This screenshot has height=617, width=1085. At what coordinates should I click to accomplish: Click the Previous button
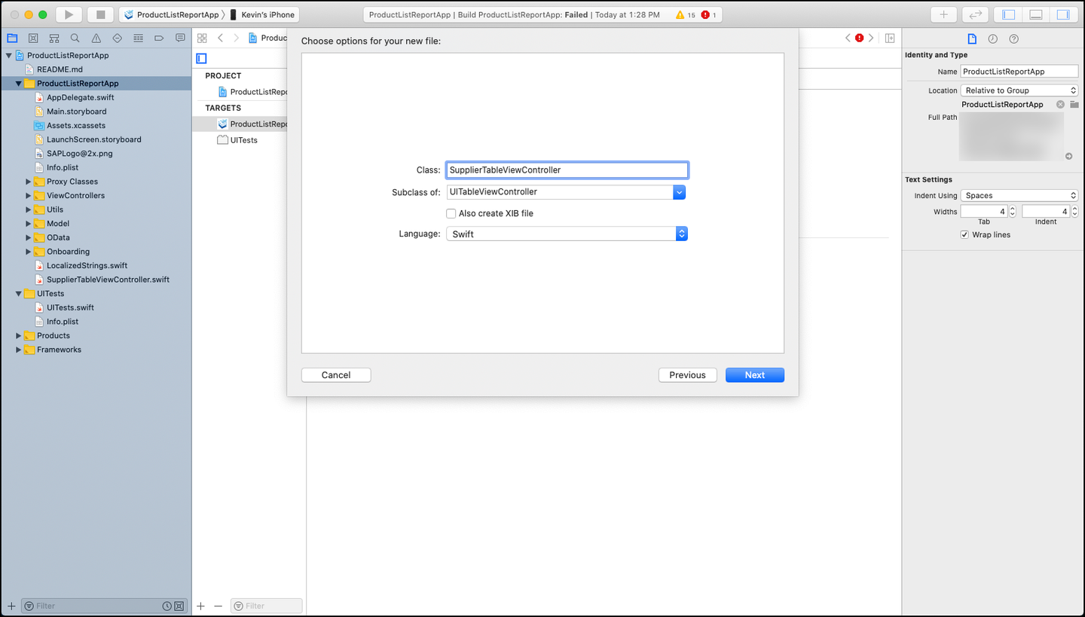coord(687,375)
